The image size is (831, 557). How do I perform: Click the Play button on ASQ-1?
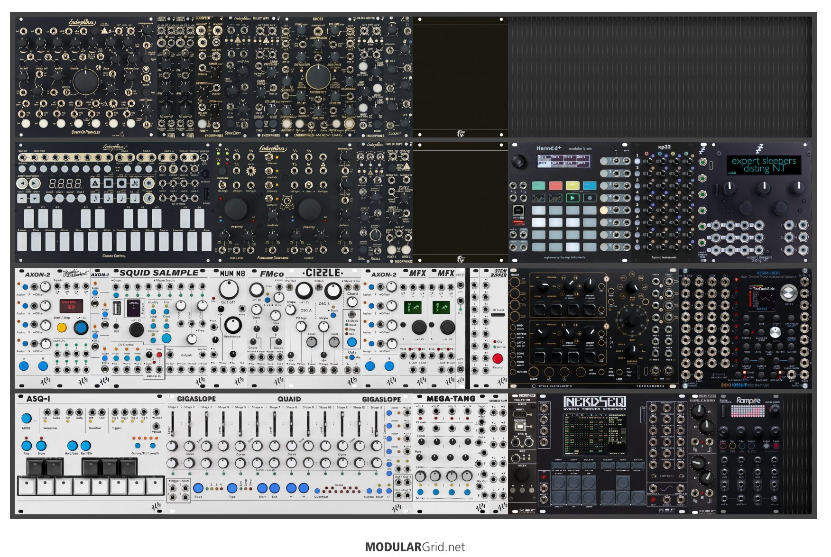click(x=27, y=446)
